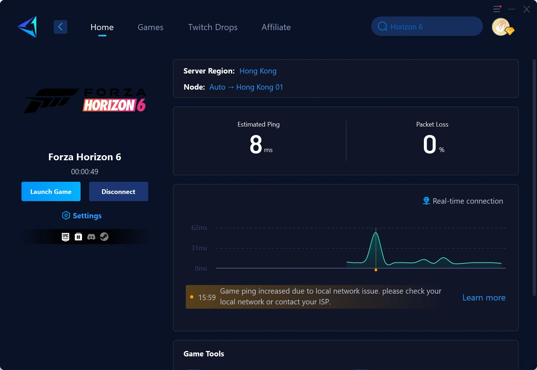Click the Forza Horizon 6 logo image
The height and width of the screenshot is (370, 537).
pos(85,101)
